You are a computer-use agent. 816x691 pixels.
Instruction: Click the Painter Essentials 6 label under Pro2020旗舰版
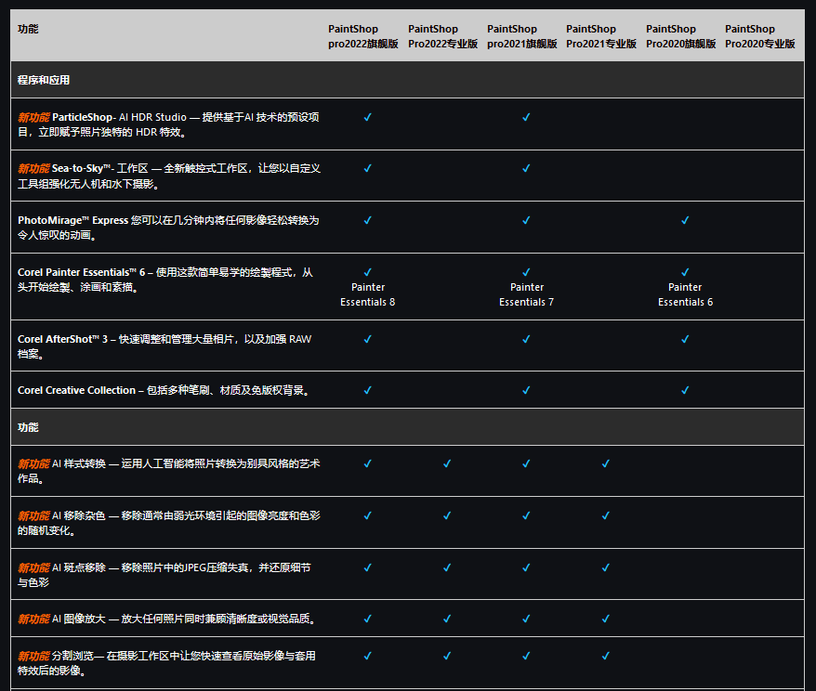tap(686, 294)
